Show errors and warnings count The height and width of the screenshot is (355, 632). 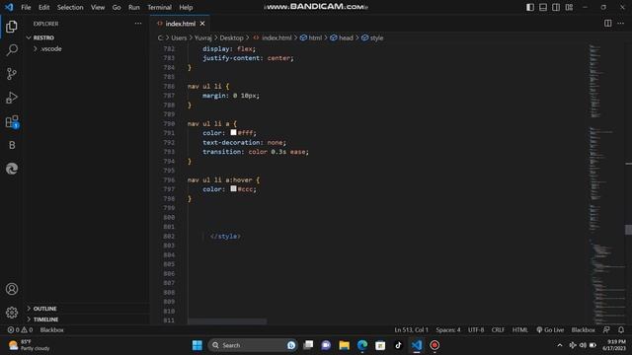(20, 330)
